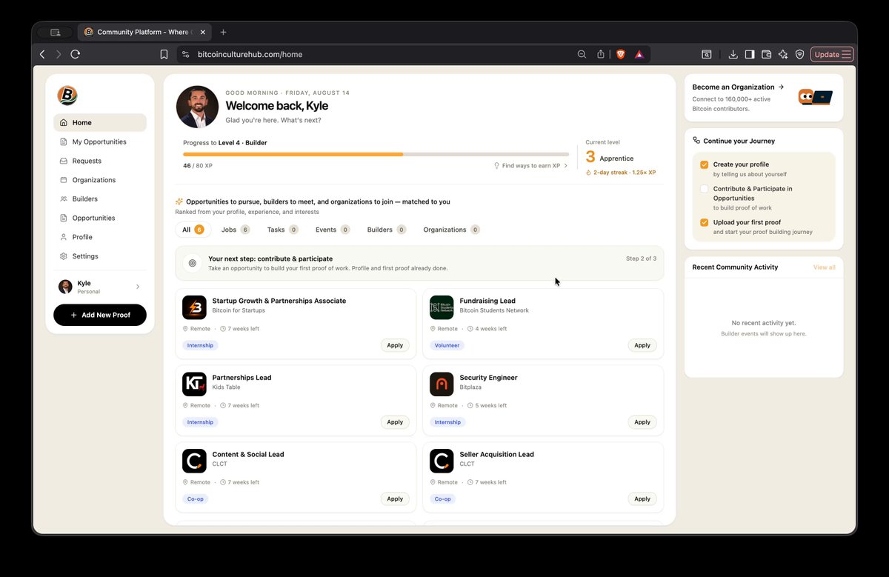Click the Bitcoin for Startups company logo
The height and width of the screenshot is (577, 889).
(194, 307)
